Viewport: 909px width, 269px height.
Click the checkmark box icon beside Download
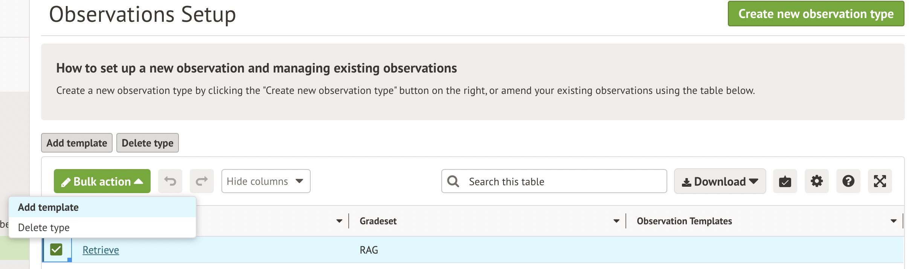click(785, 181)
